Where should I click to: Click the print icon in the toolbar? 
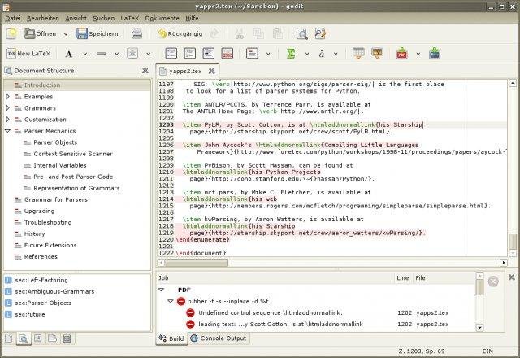pyautogui.click(x=137, y=33)
